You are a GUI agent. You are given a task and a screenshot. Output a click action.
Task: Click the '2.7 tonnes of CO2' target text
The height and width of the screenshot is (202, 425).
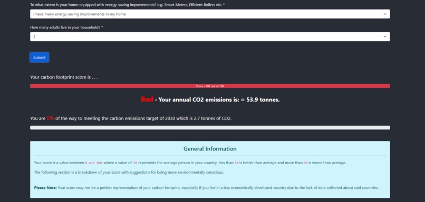(213, 118)
